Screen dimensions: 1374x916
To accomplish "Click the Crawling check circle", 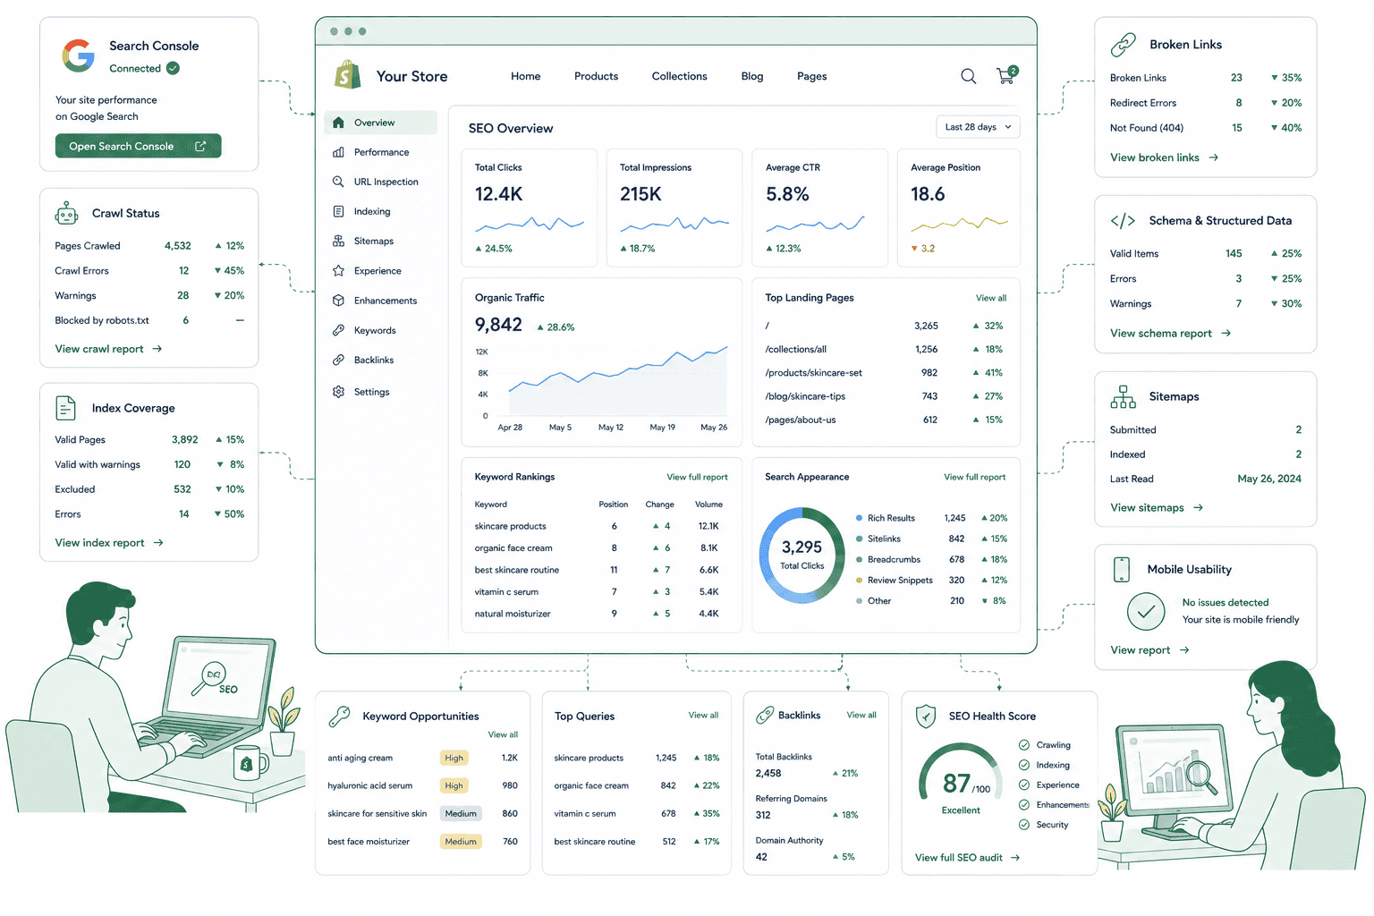I will 1024,744.
